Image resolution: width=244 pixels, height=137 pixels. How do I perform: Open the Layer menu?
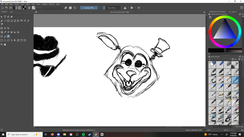22,4
